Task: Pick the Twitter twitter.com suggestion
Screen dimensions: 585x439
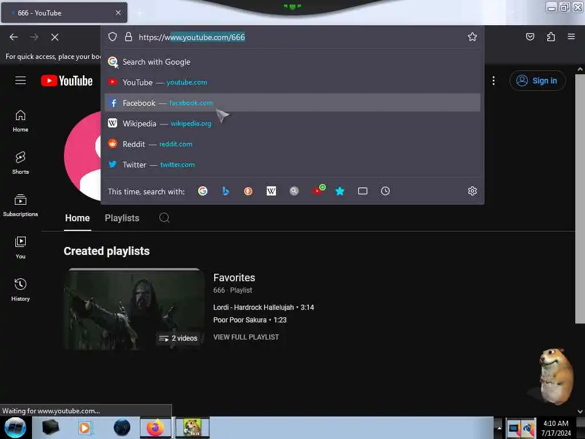Action: [x=292, y=164]
